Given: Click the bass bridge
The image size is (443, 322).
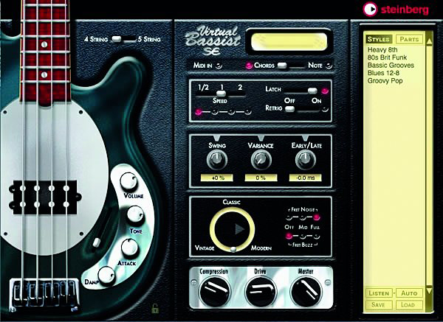Looking at the screenshot, I should click(x=44, y=295).
